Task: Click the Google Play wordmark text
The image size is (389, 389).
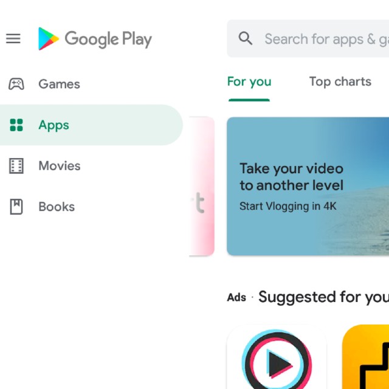Action: (108, 39)
